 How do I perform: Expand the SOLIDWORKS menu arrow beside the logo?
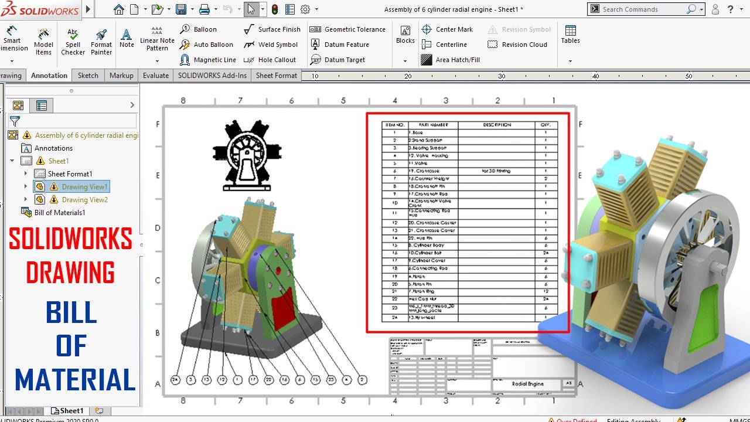click(88, 9)
